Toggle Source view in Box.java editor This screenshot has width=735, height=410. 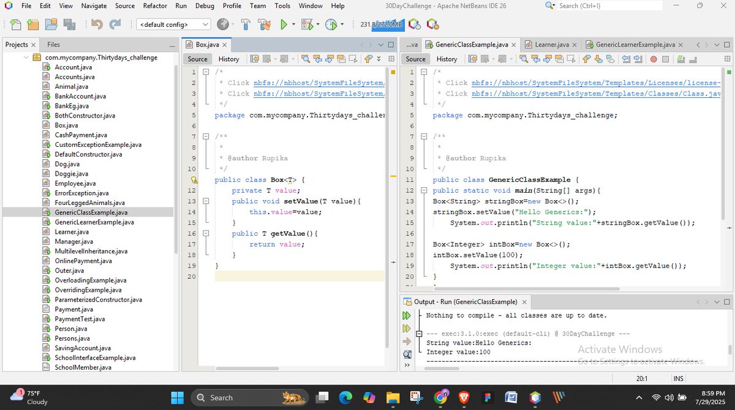pyautogui.click(x=197, y=59)
